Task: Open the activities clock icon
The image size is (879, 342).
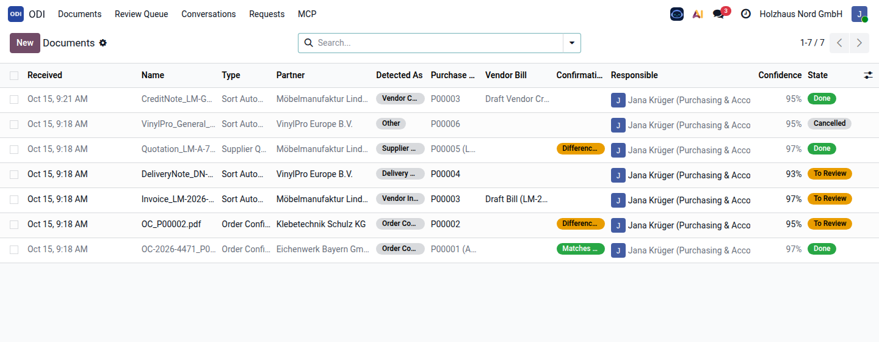Action: pyautogui.click(x=745, y=14)
